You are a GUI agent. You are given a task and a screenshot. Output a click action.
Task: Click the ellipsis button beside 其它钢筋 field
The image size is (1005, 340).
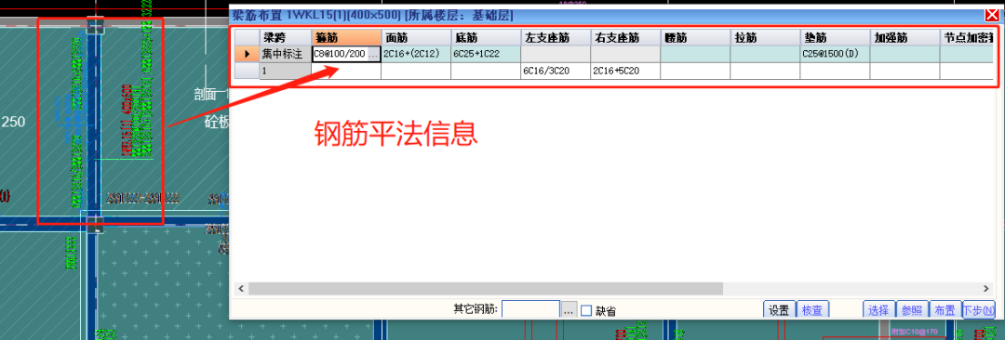tap(568, 310)
